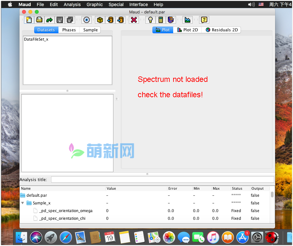Open System Preferences gear in dock
This screenshot has width=293, height=246.
pyautogui.click(x=257, y=237)
